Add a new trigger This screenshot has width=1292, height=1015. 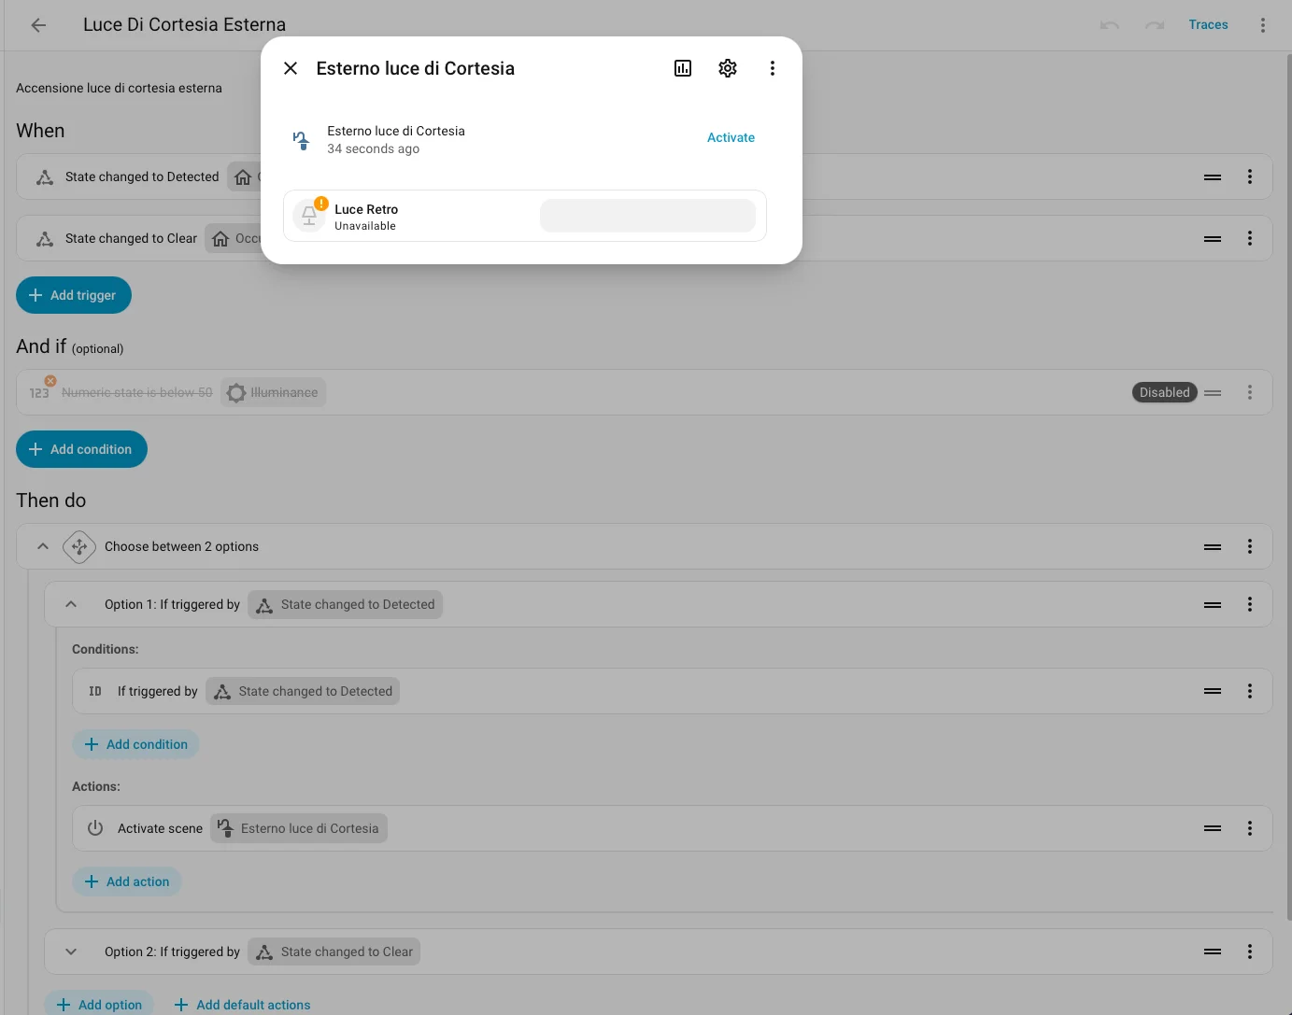click(74, 295)
